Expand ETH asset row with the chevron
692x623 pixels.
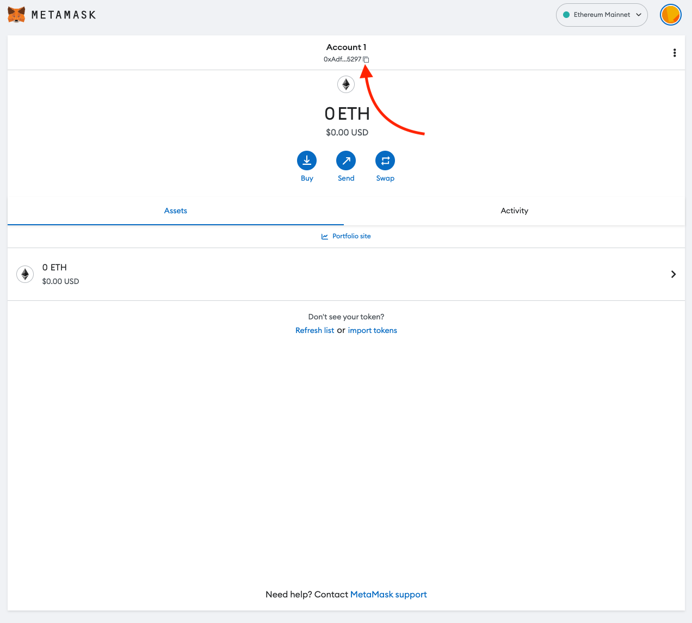tap(674, 274)
